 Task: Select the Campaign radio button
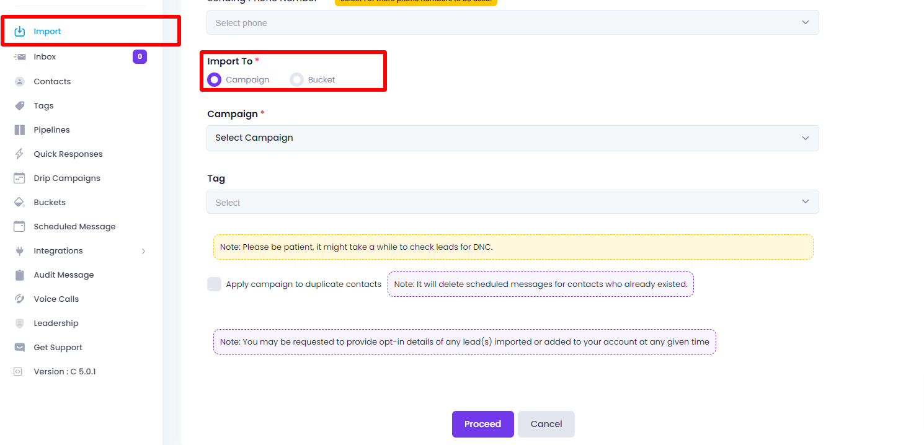pyautogui.click(x=214, y=79)
